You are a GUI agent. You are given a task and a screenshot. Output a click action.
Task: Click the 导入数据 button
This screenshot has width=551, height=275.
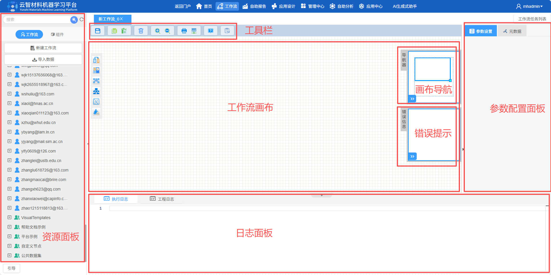tap(44, 59)
